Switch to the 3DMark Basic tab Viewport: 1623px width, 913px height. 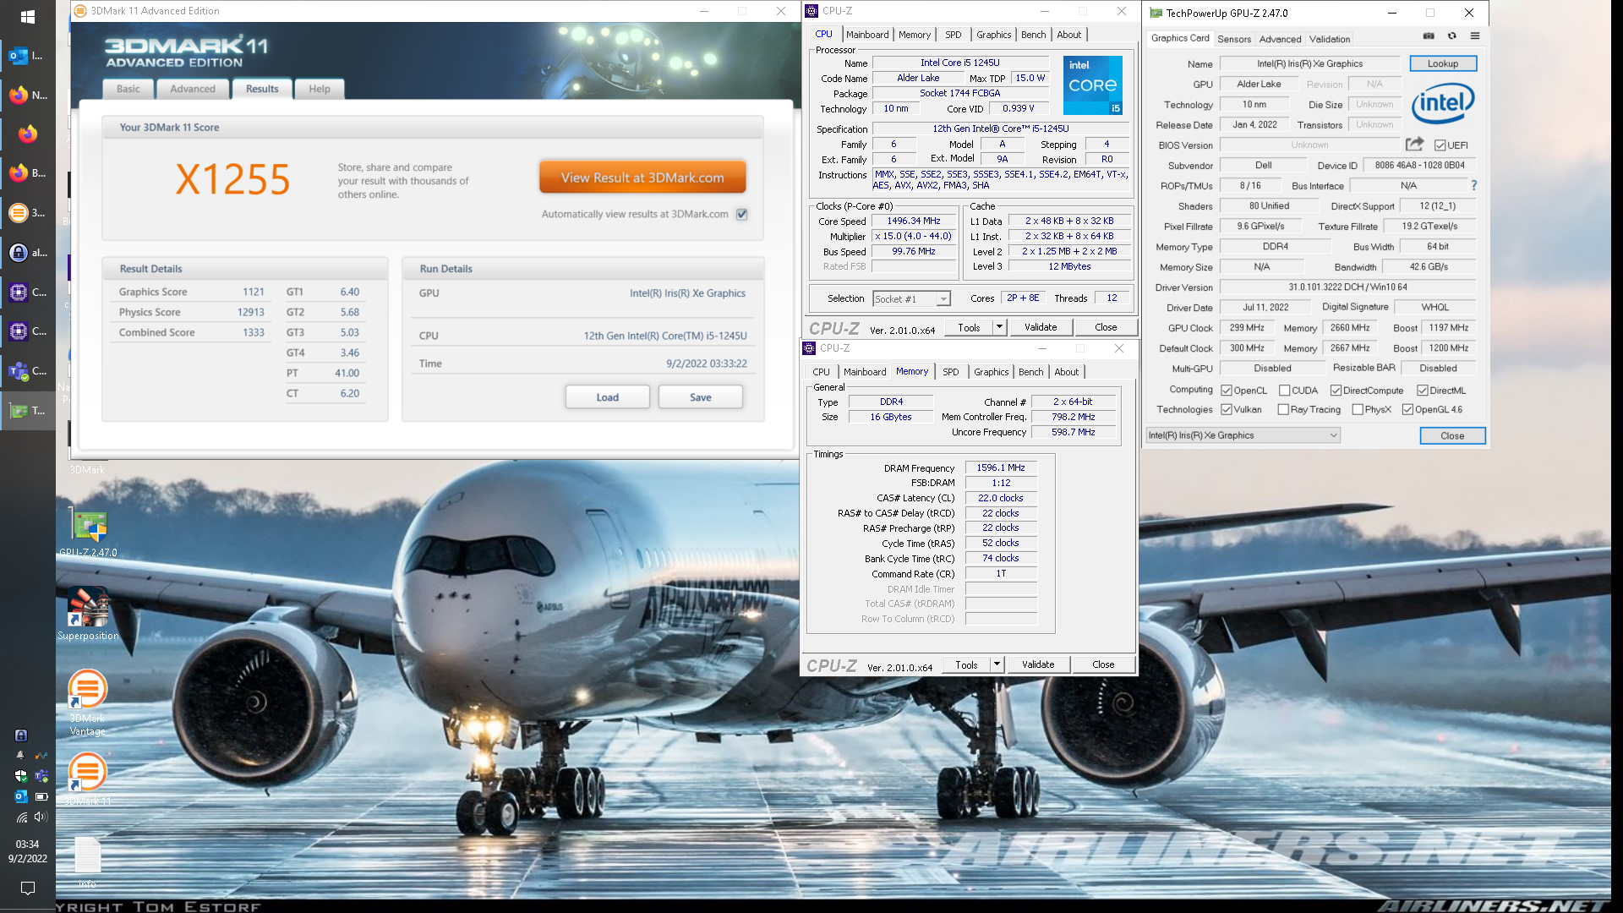pos(128,89)
